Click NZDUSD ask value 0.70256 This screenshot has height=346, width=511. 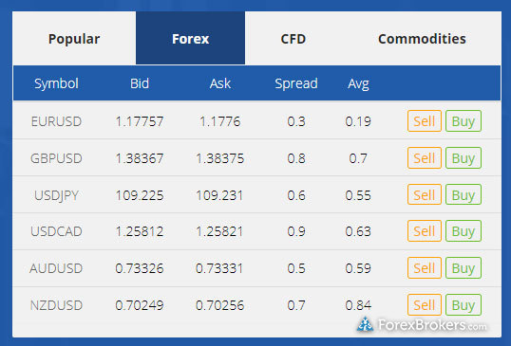coord(220,305)
